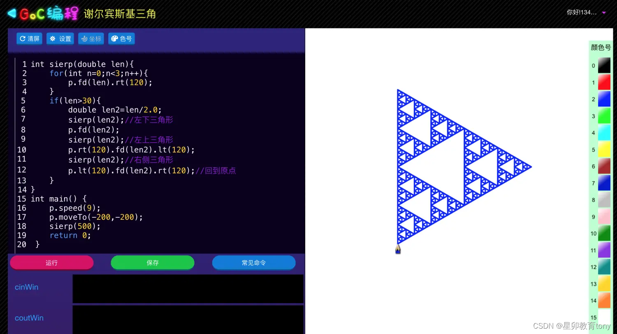Save the code using the 保存 button
The width and height of the screenshot is (617, 334).
[x=153, y=263]
